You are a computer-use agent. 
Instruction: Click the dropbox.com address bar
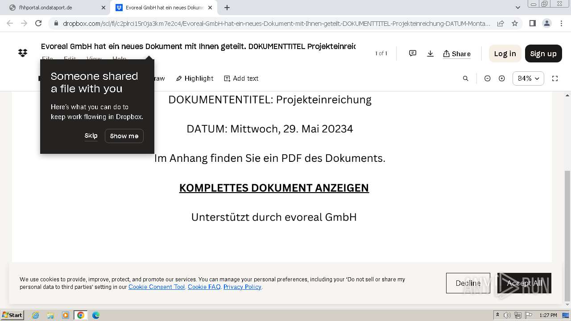point(277,24)
